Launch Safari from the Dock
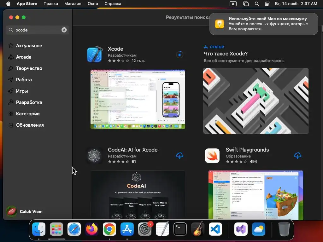323x242 pixels. coord(74,229)
